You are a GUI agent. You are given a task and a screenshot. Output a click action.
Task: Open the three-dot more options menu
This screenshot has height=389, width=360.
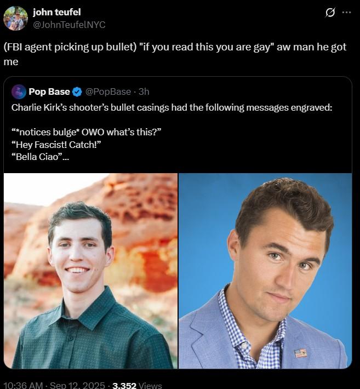pos(346,13)
